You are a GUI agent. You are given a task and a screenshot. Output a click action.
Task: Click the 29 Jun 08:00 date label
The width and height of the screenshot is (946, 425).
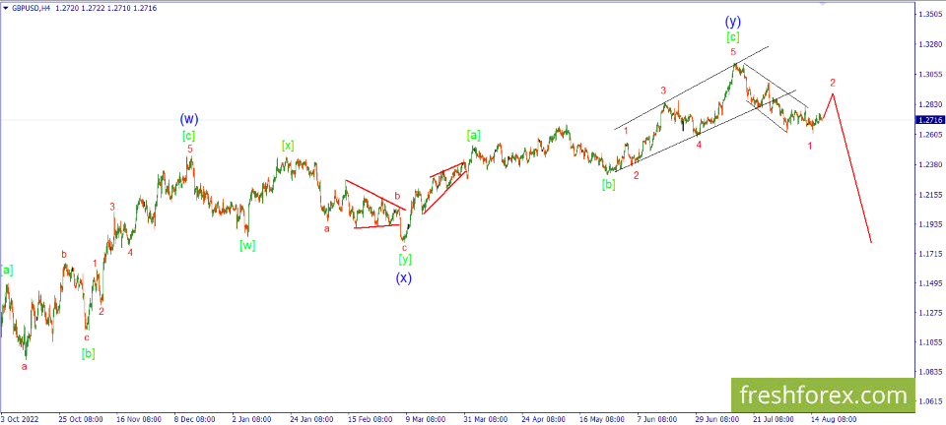(x=717, y=419)
